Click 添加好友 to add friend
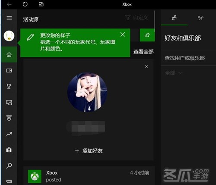The height and width of the screenshot is (185, 216). point(89,151)
